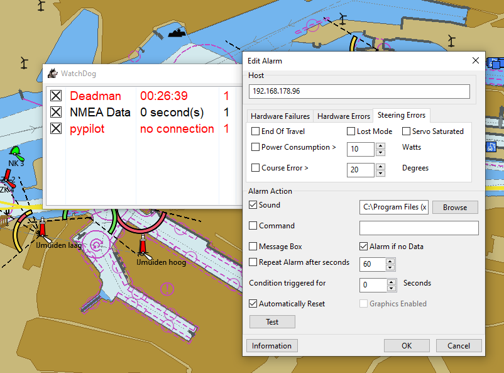Increase Power Consumption watts with up arrow
The image size is (504, 373).
380,146
